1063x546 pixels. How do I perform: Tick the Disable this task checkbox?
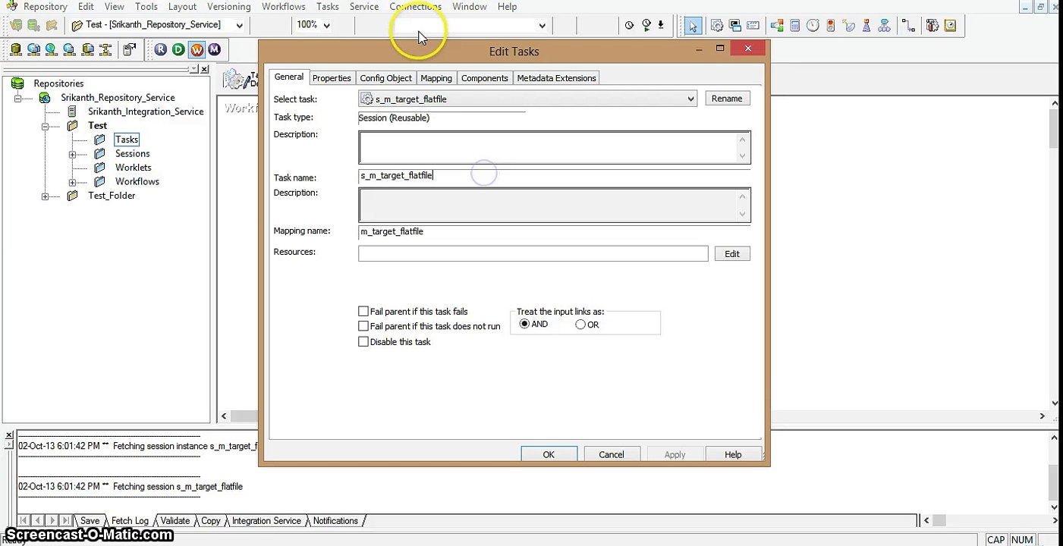[363, 342]
